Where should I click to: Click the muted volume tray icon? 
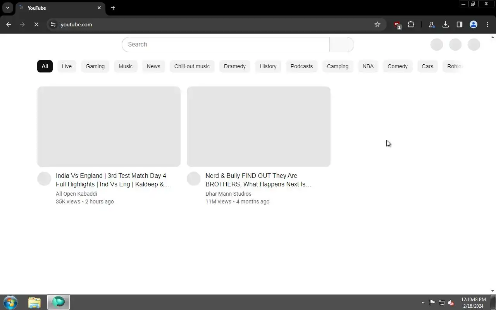pos(451,303)
